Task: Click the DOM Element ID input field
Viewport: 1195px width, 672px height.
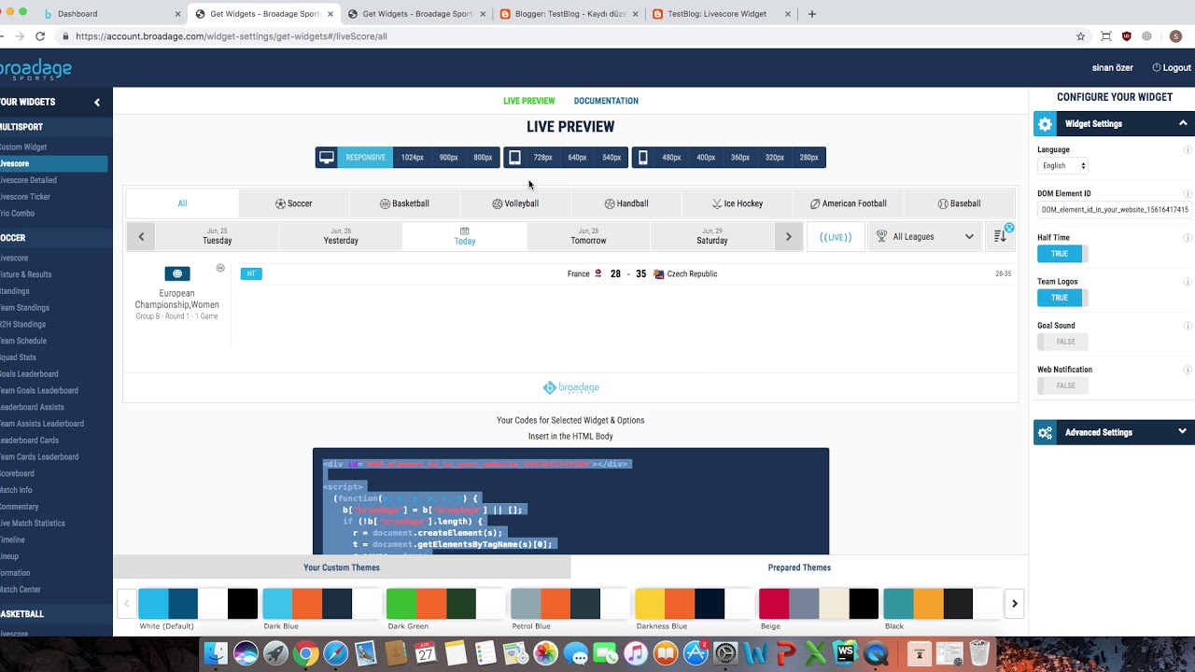Action: 1115,210
